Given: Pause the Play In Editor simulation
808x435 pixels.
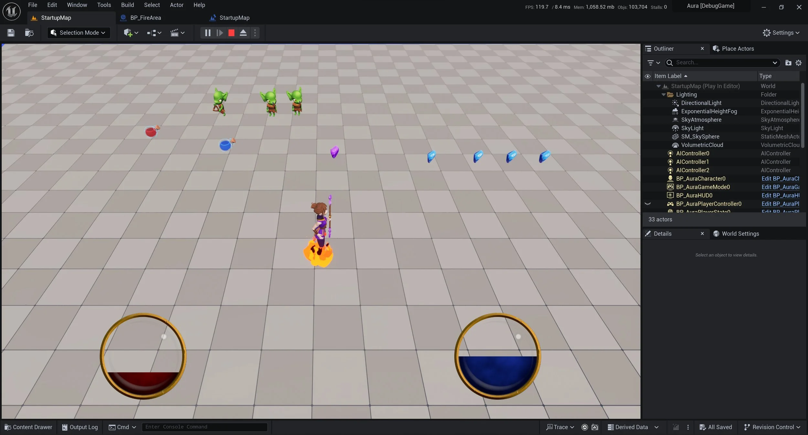Looking at the screenshot, I should click(x=207, y=33).
